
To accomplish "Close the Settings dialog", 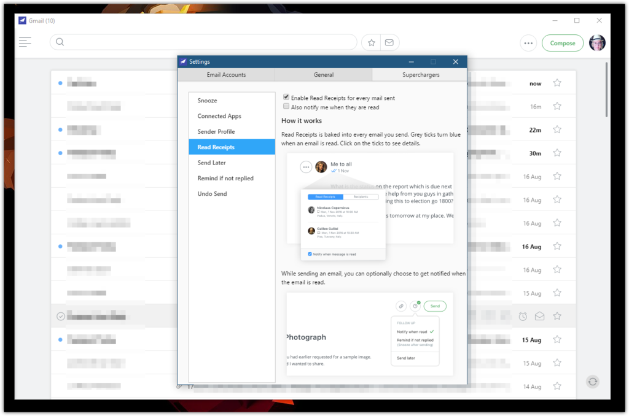I will click(x=455, y=61).
